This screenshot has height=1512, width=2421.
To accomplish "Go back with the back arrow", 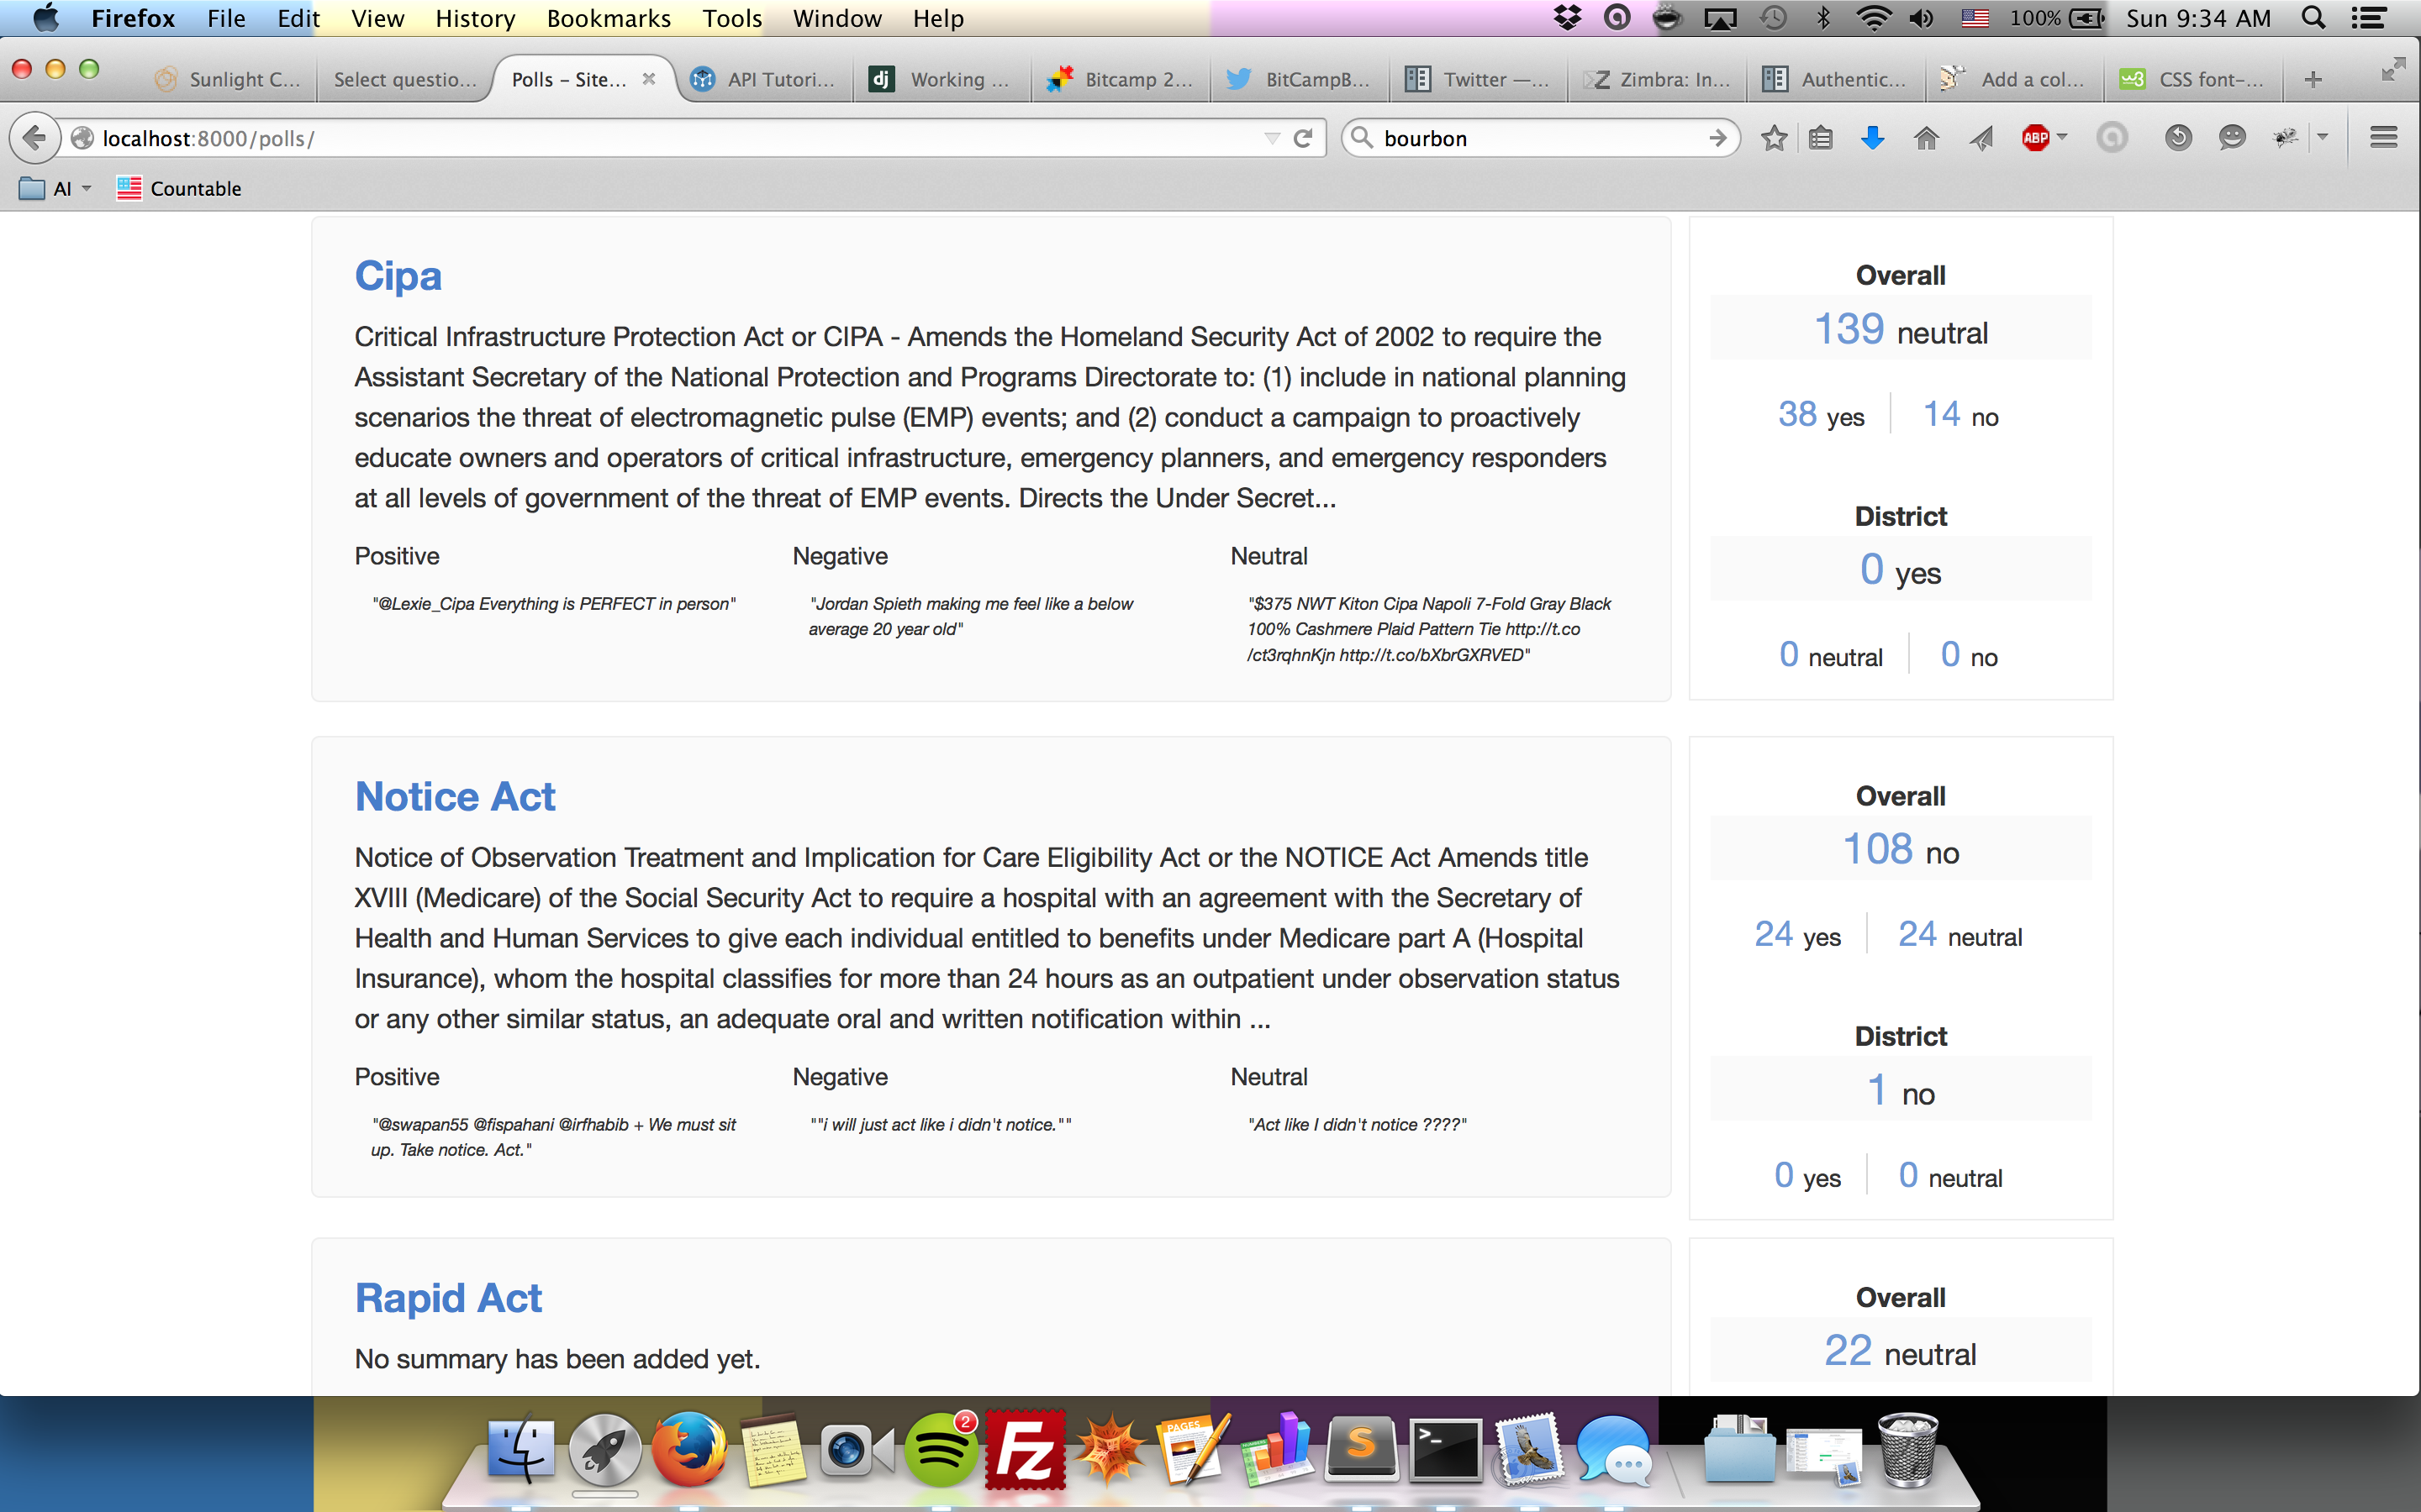I will click(x=35, y=138).
